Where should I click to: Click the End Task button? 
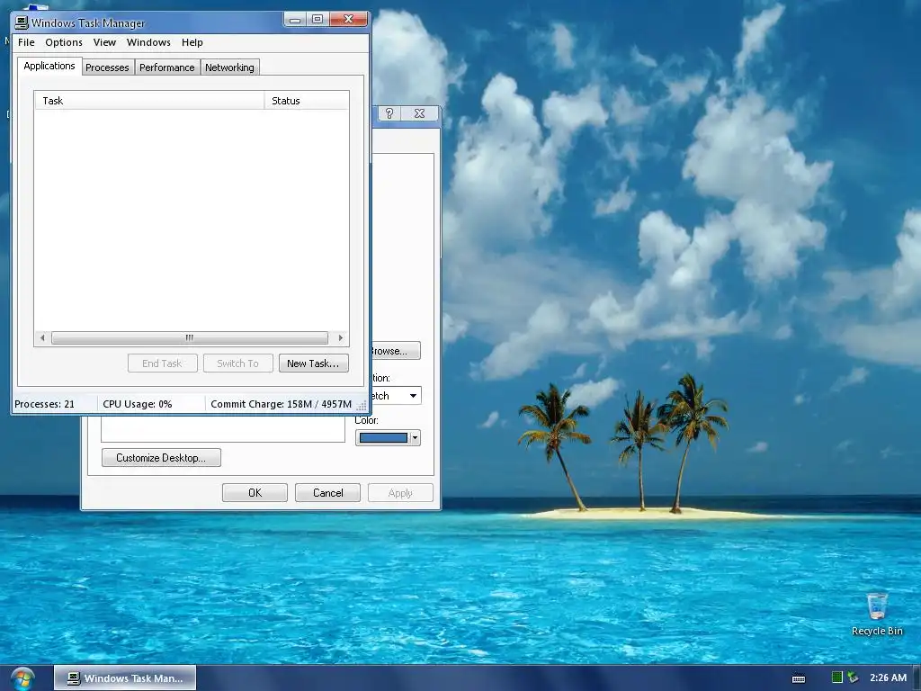162,363
